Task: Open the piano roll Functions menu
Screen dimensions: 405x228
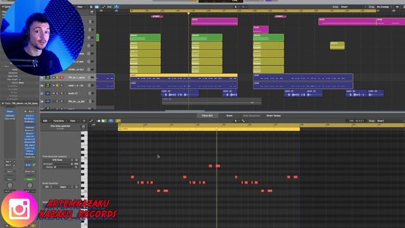Action: (59, 121)
